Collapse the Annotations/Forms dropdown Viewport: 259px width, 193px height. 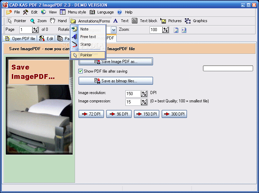[x=90, y=21]
